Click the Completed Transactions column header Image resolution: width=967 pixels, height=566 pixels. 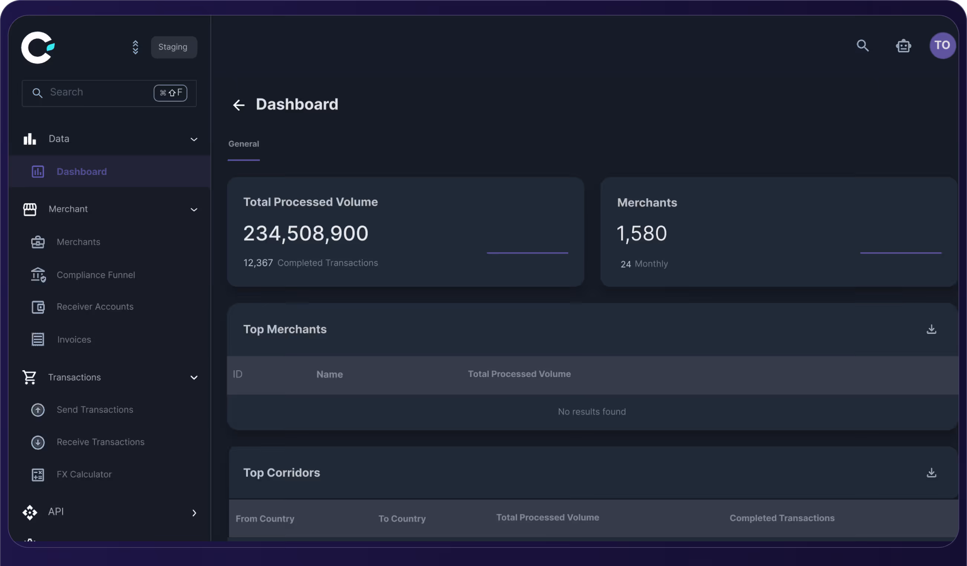click(x=782, y=518)
